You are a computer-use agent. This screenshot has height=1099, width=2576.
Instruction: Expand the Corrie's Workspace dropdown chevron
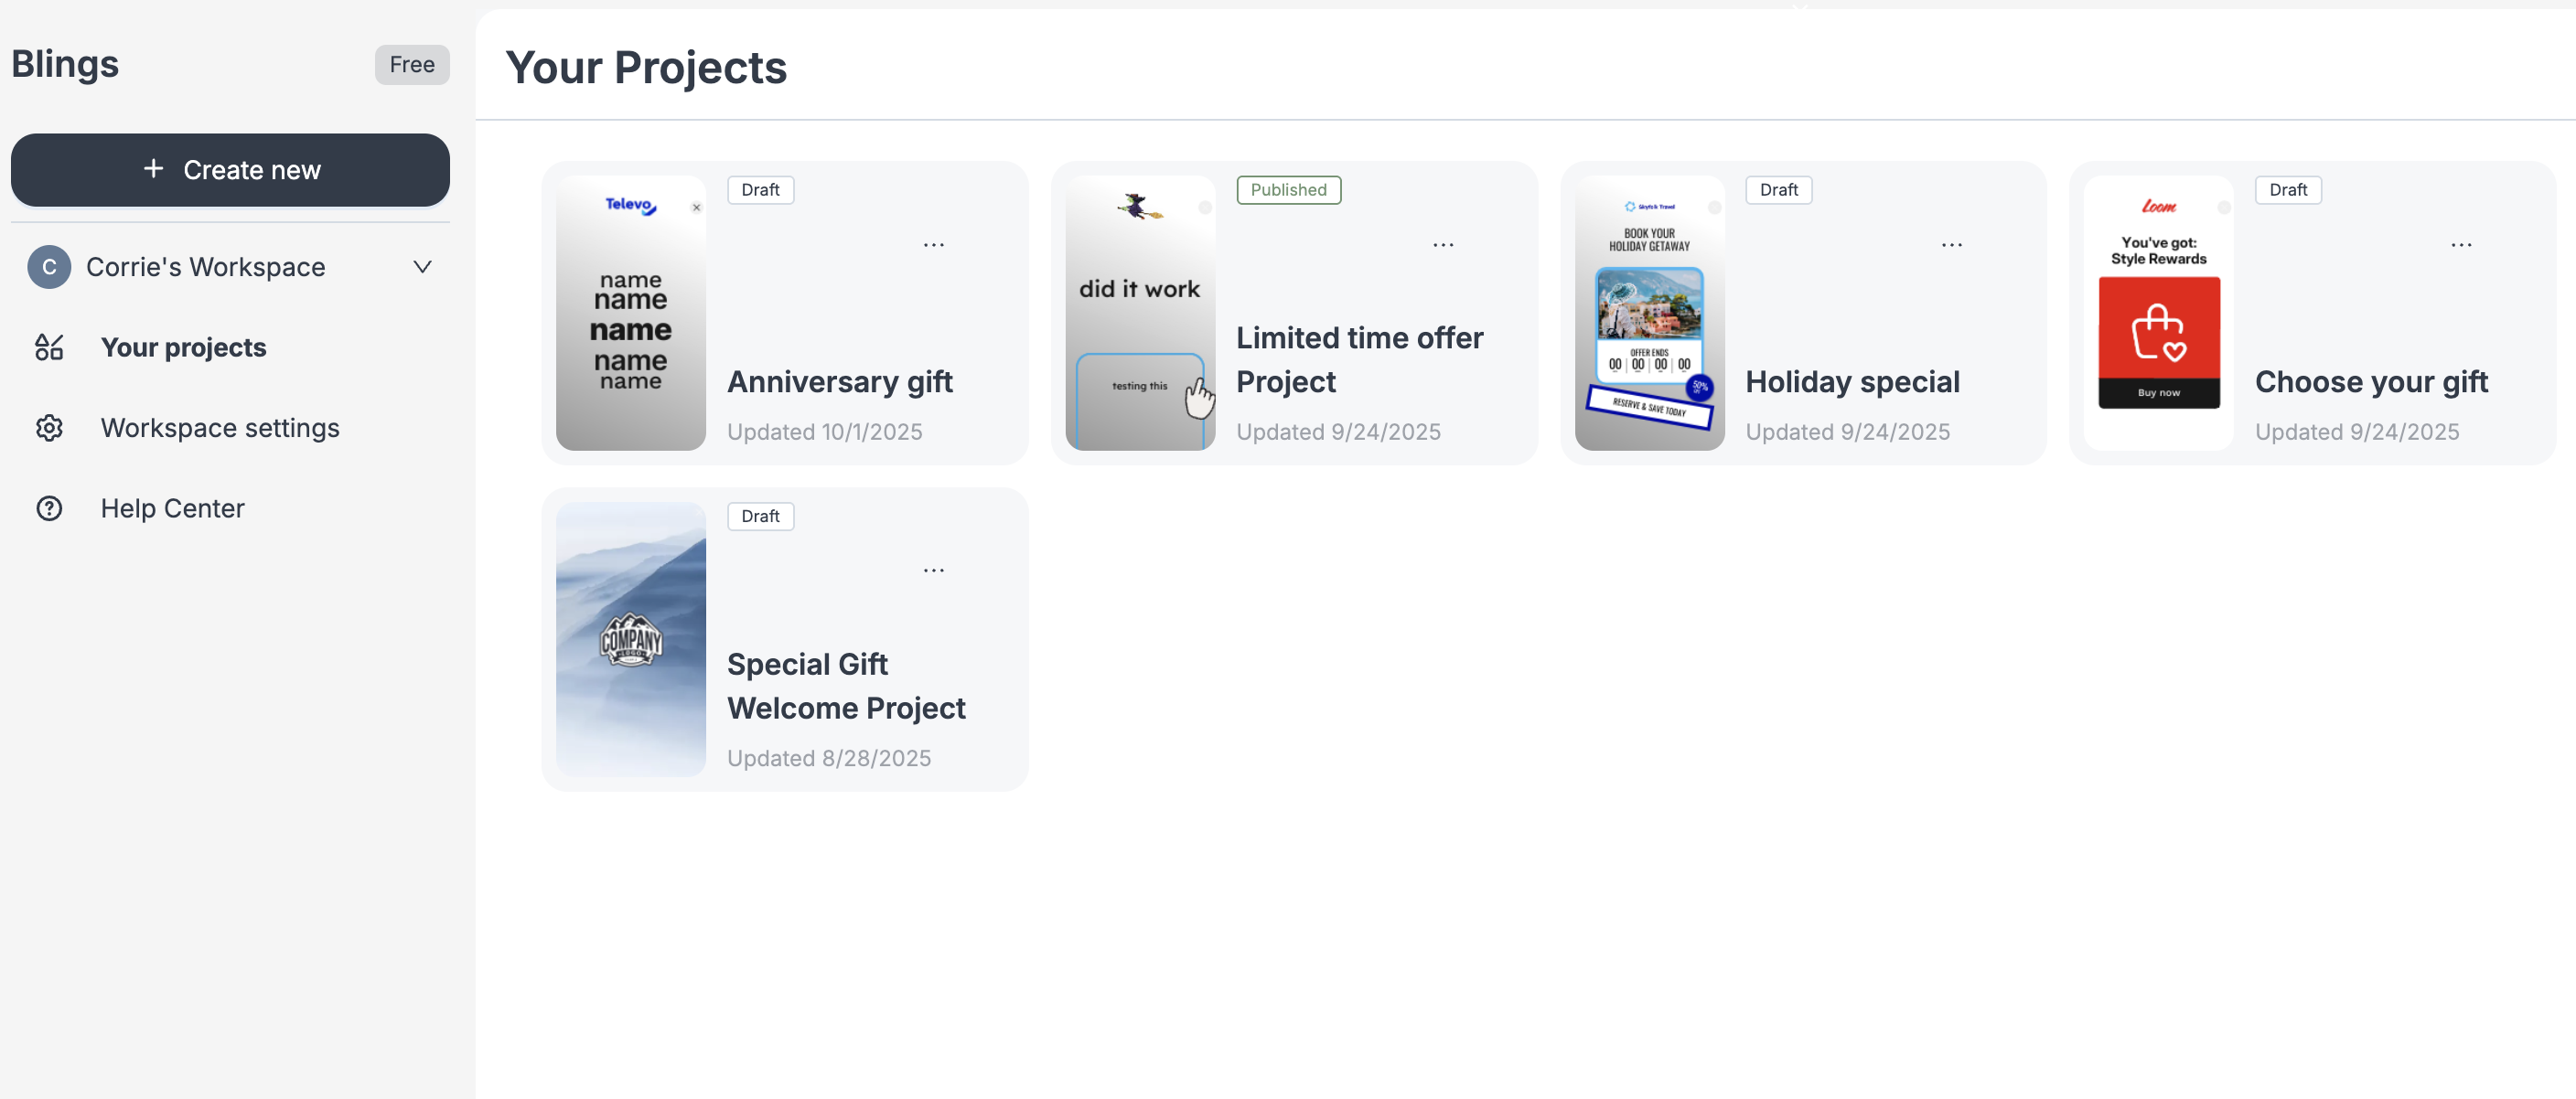pyautogui.click(x=422, y=267)
